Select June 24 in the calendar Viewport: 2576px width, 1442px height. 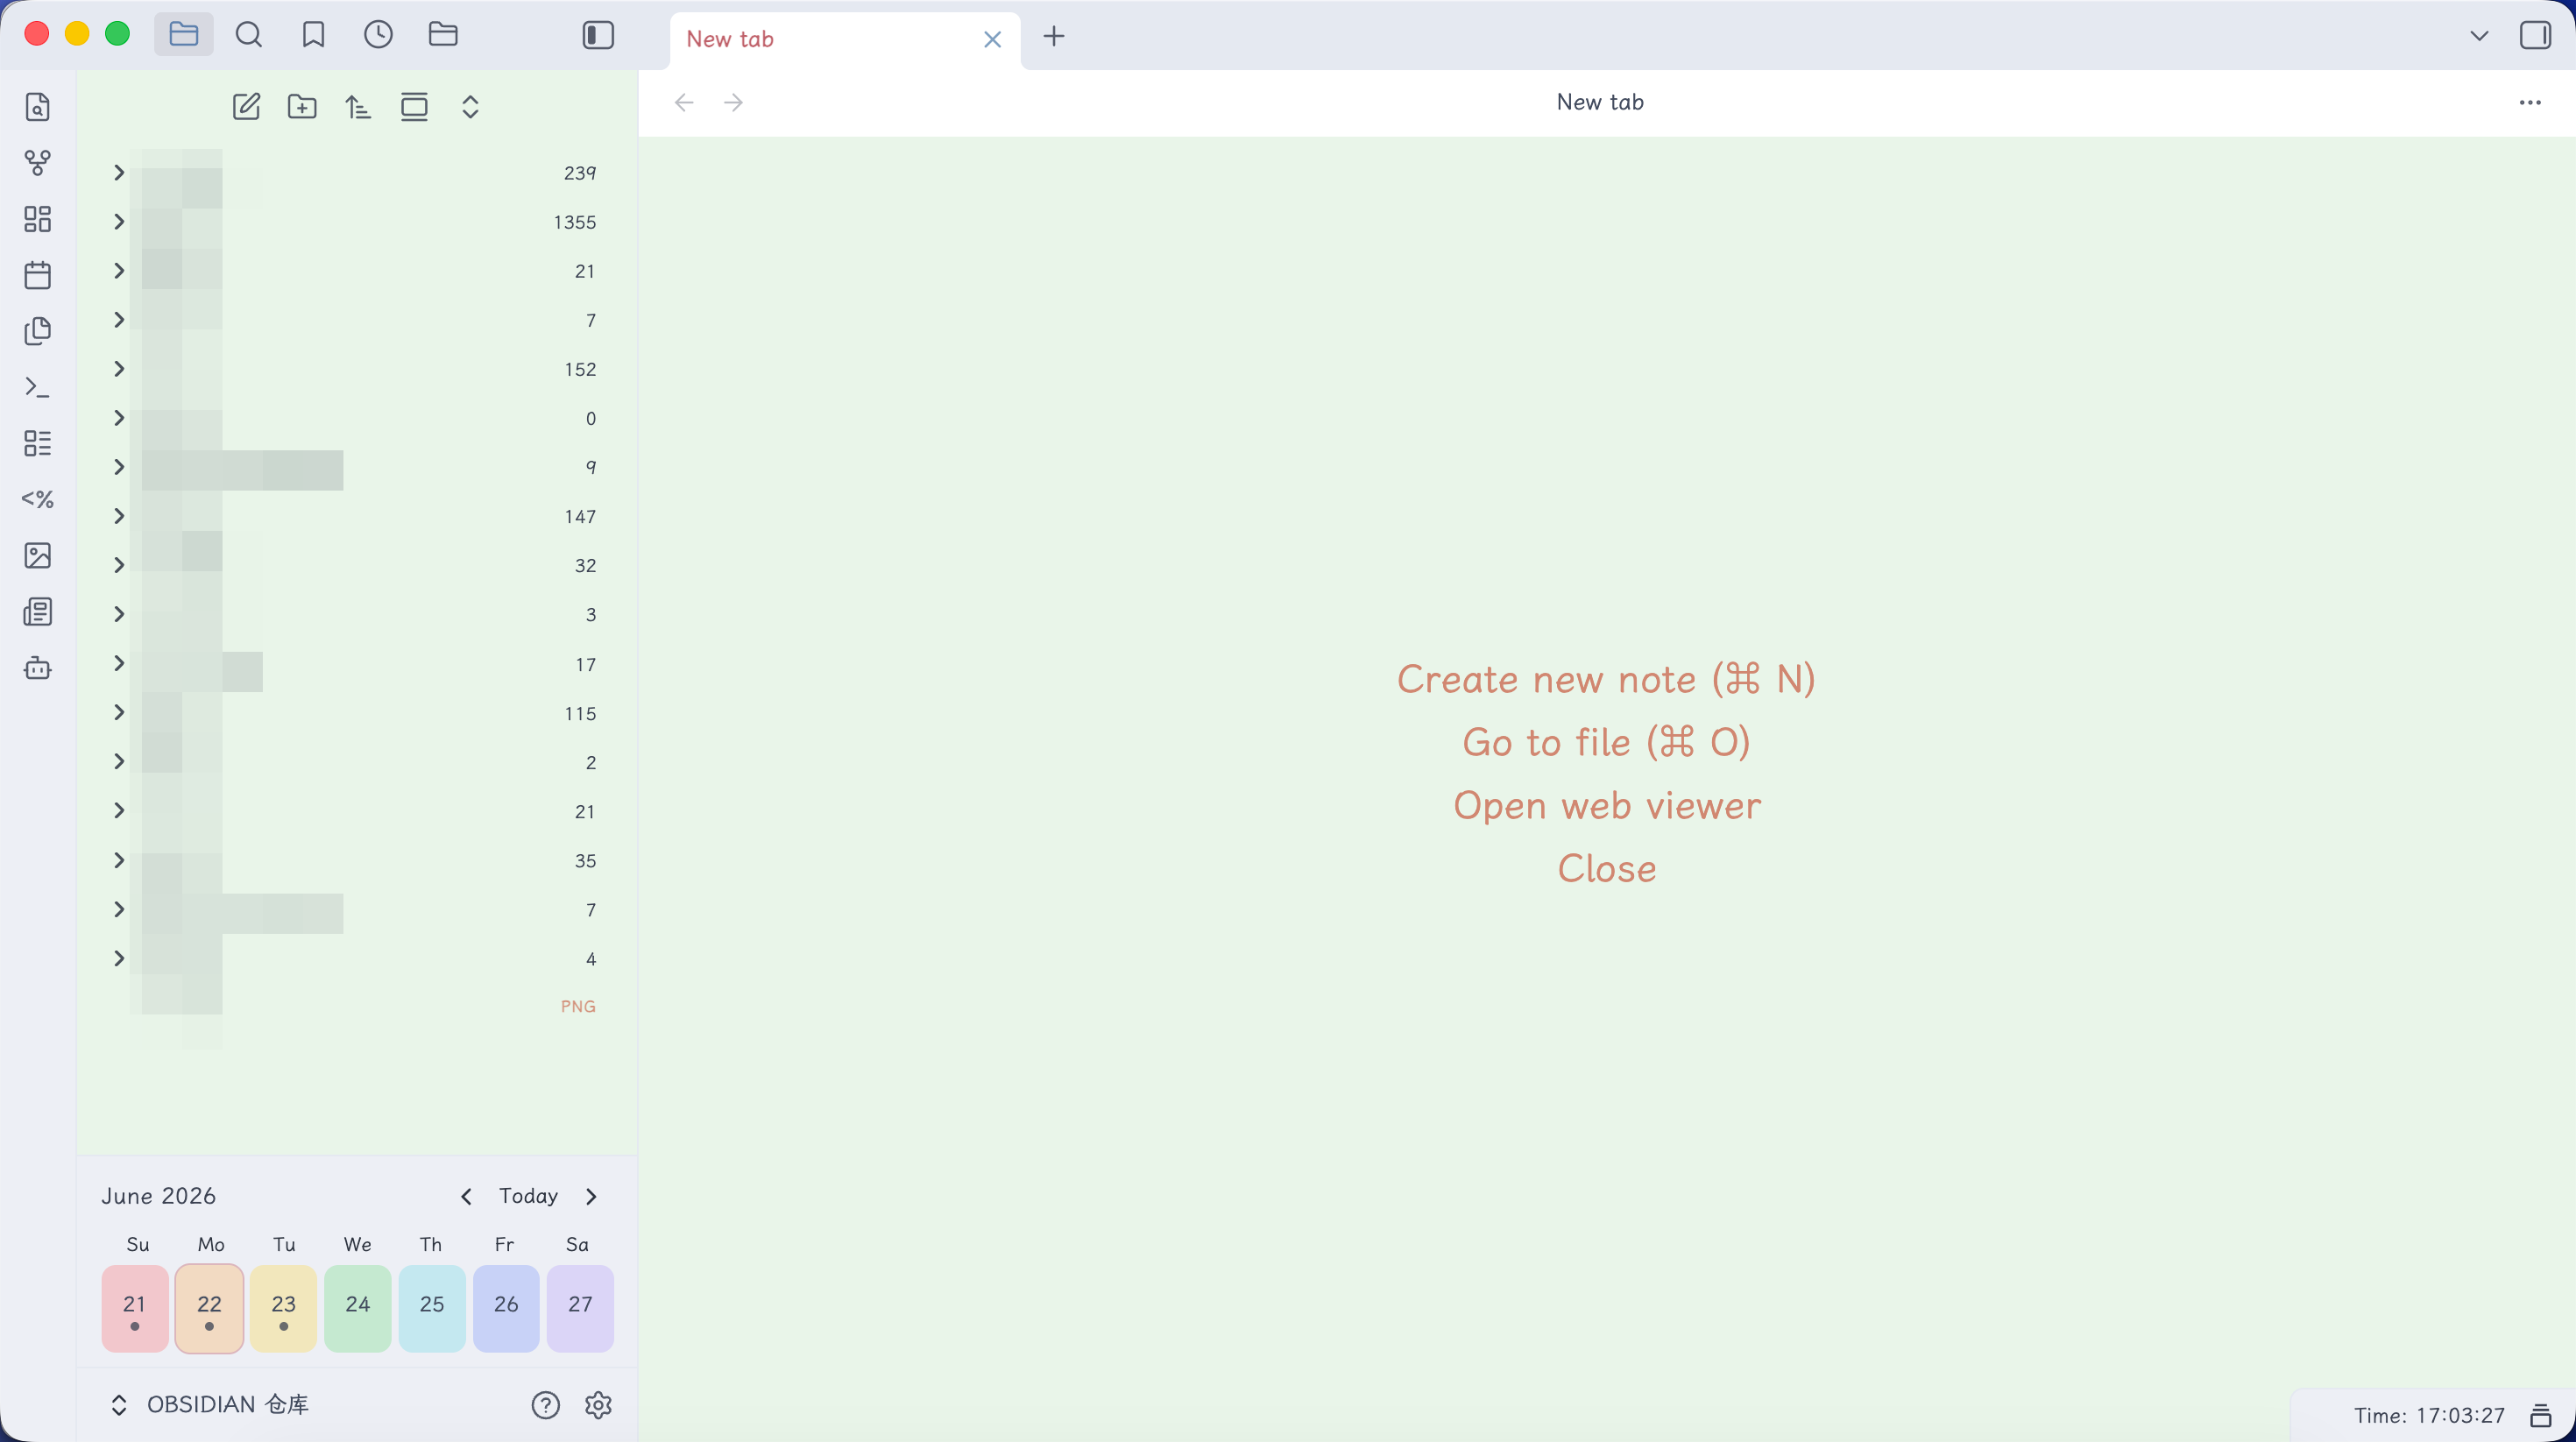(x=358, y=1308)
